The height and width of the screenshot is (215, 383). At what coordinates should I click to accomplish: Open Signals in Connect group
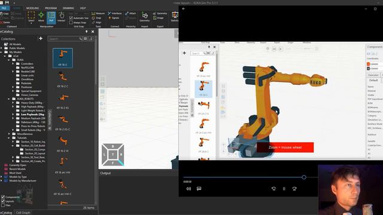[114, 18]
